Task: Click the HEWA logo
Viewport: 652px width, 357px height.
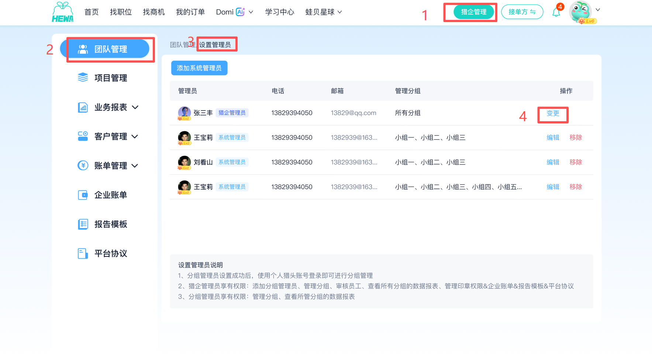Action: (63, 12)
